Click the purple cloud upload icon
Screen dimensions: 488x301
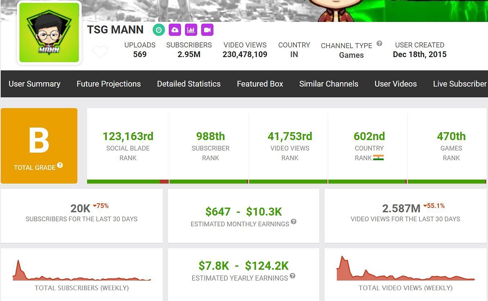pyautogui.click(x=175, y=30)
